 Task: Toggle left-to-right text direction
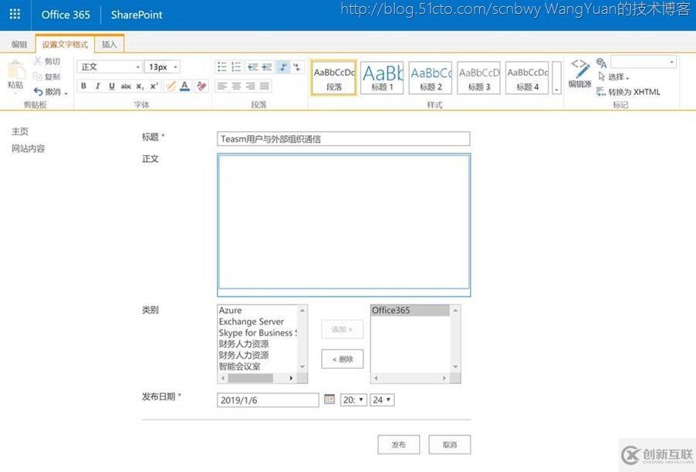click(x=283, y=67)
